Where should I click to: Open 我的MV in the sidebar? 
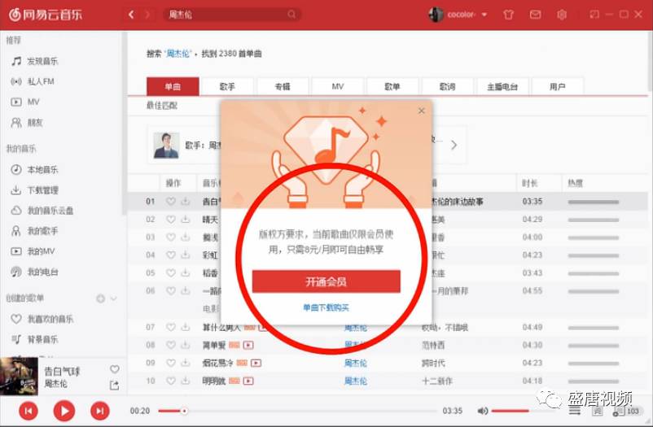pyautogui.click(x=33, y=251)
